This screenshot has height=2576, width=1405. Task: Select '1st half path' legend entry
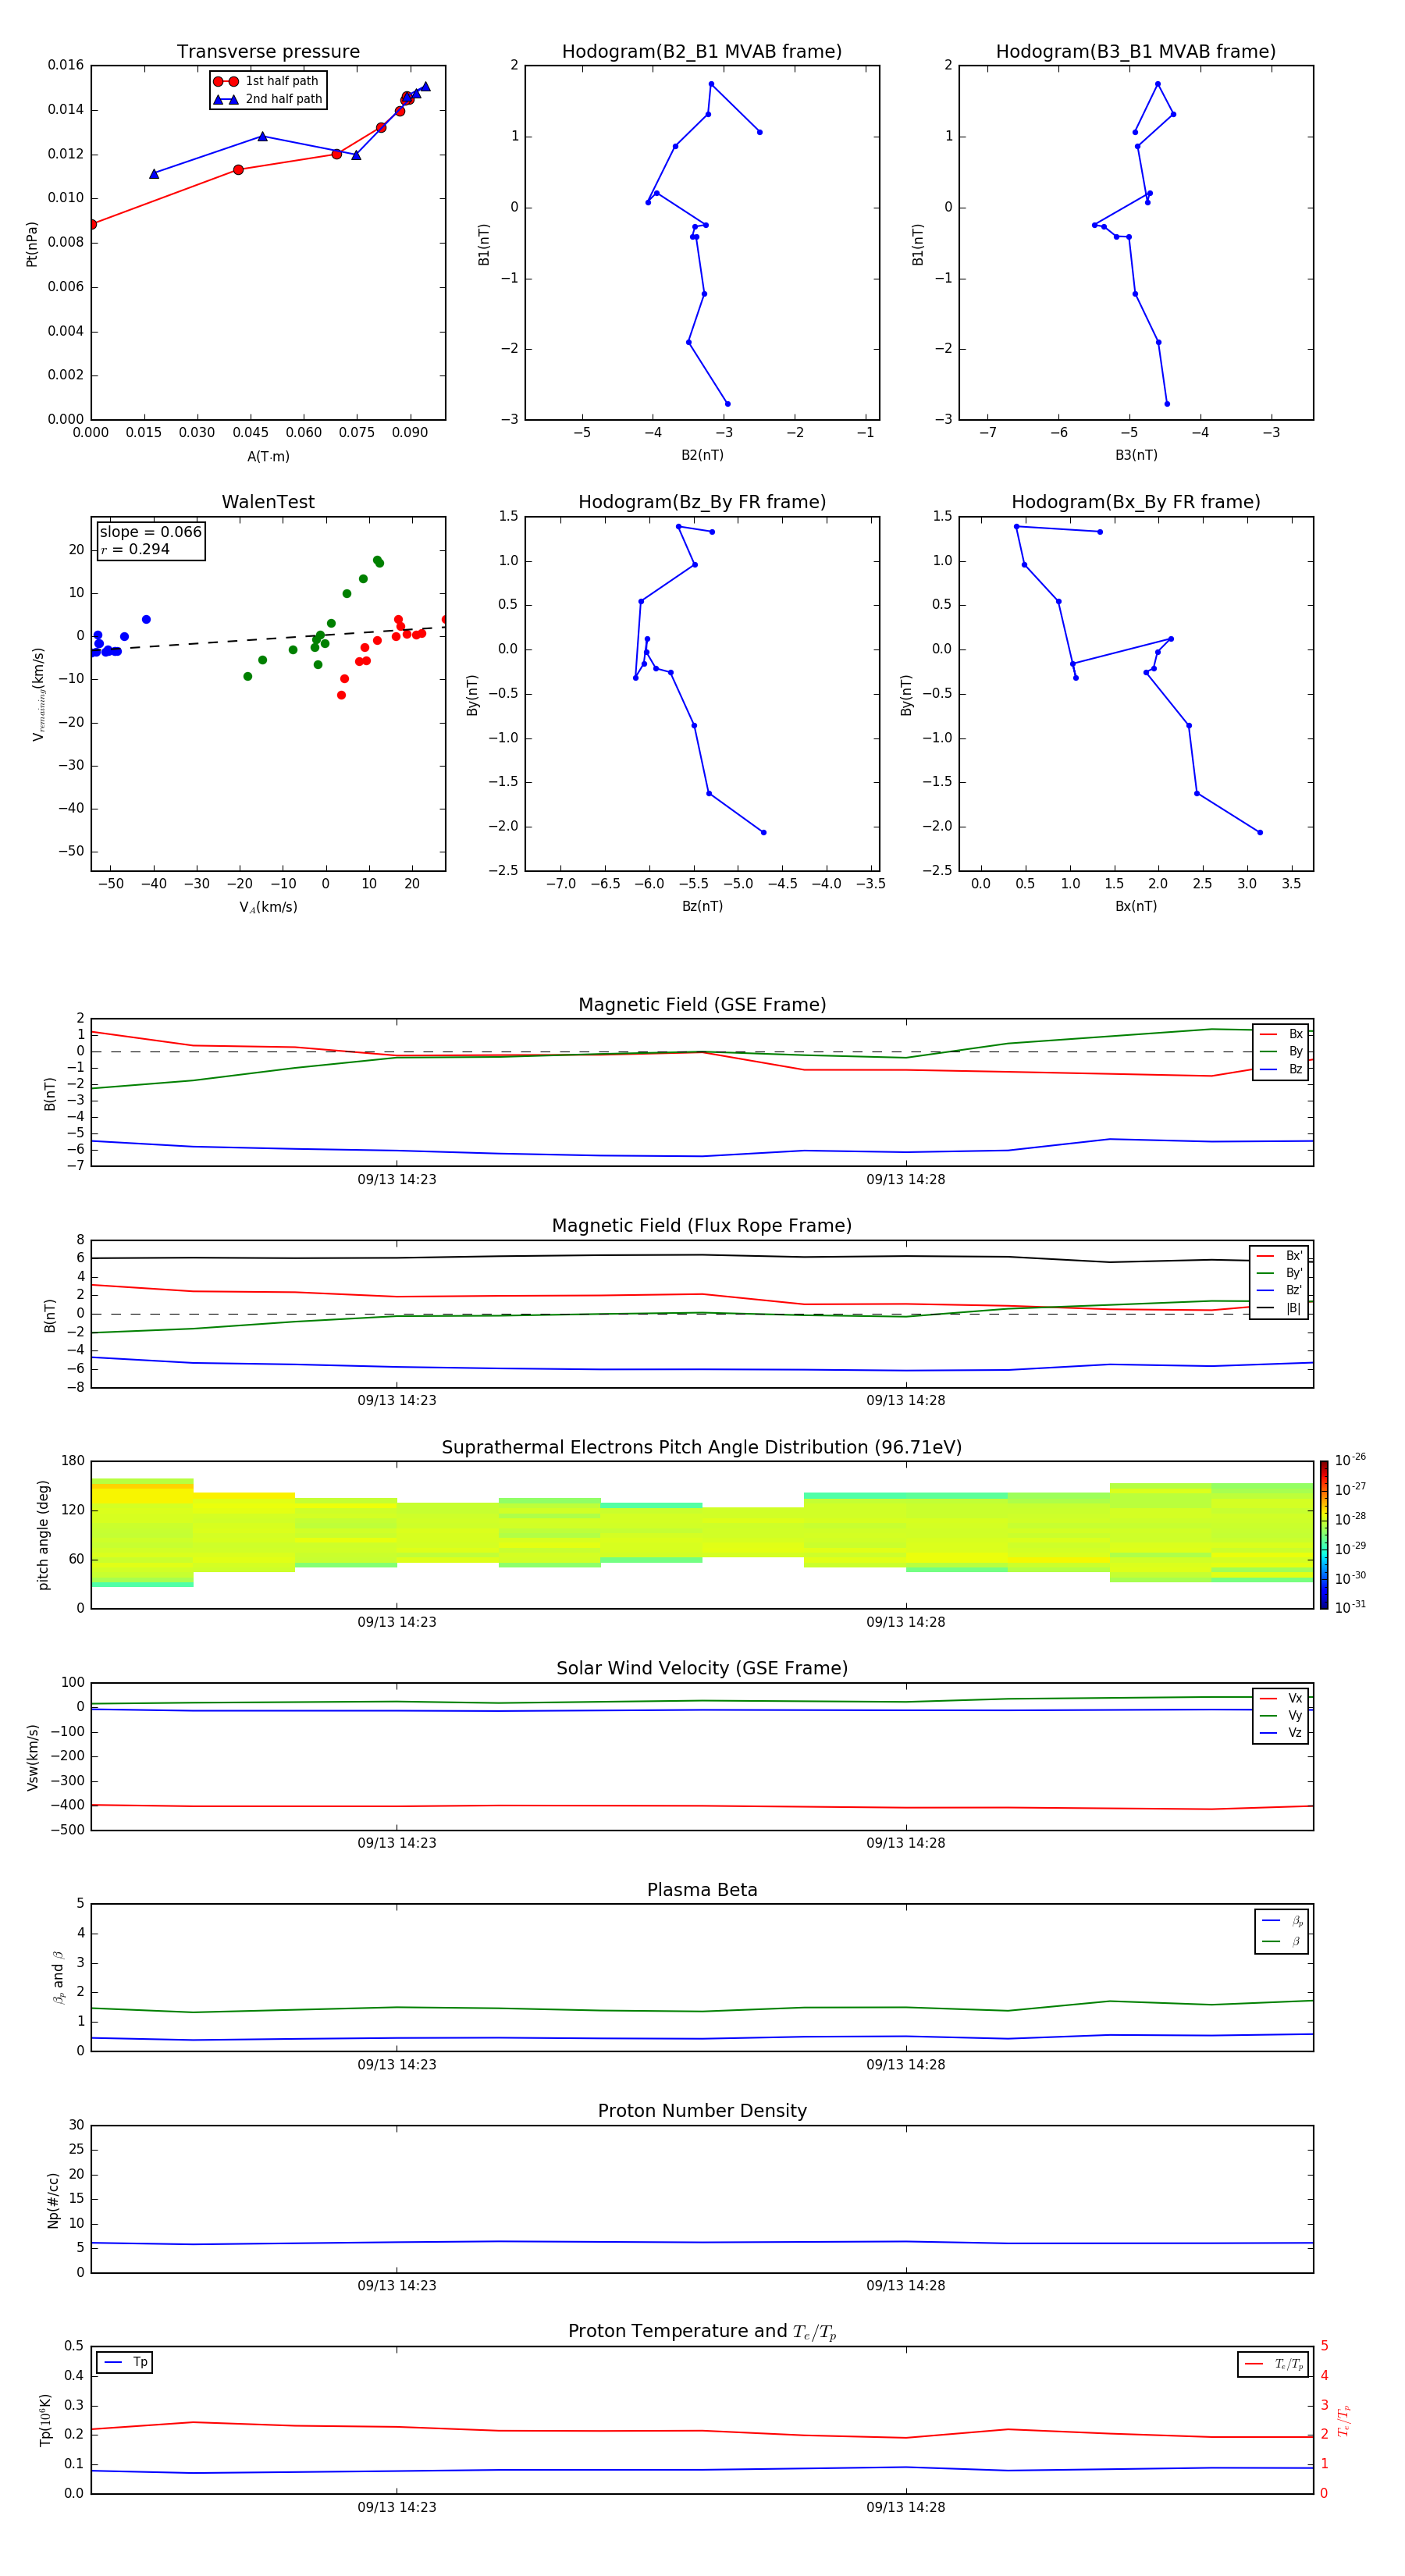[x=267, y=81]
